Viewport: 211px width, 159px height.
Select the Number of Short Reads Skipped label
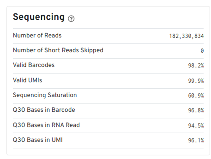[x=58, y=50]
